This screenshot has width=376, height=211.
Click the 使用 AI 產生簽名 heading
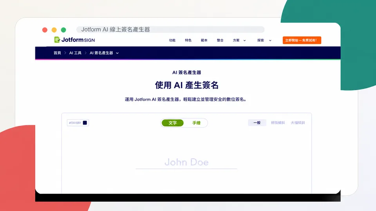pos(186,85)
